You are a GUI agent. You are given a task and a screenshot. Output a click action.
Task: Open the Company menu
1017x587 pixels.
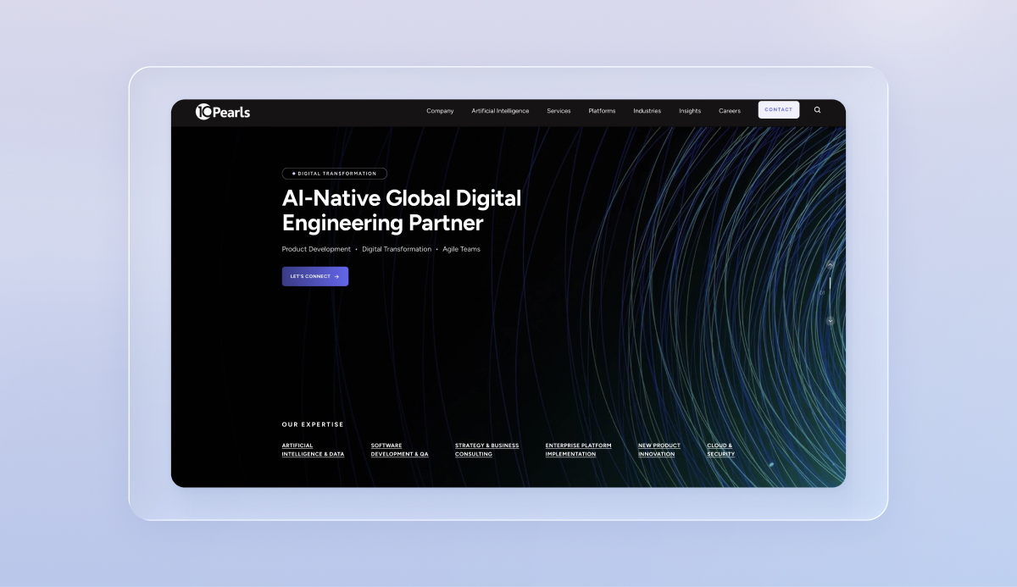coord(440,111)
